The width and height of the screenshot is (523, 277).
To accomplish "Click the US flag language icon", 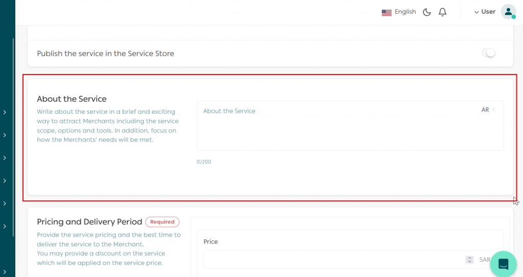I will click(387, 12).
